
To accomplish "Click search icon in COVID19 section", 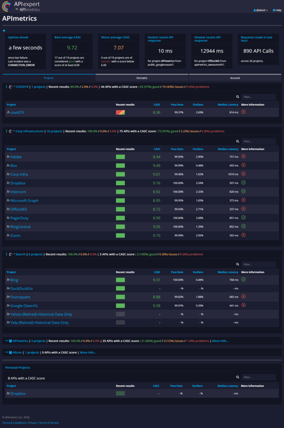I will [x=238, y=97].
